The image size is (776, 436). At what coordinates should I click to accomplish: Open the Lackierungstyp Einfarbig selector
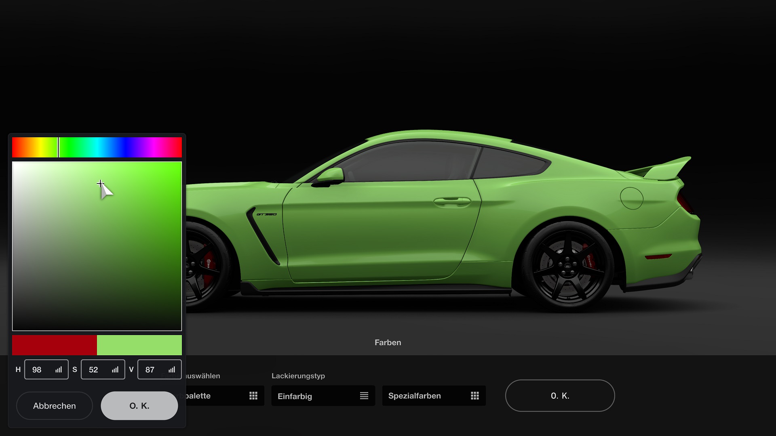tap(319, 396)
